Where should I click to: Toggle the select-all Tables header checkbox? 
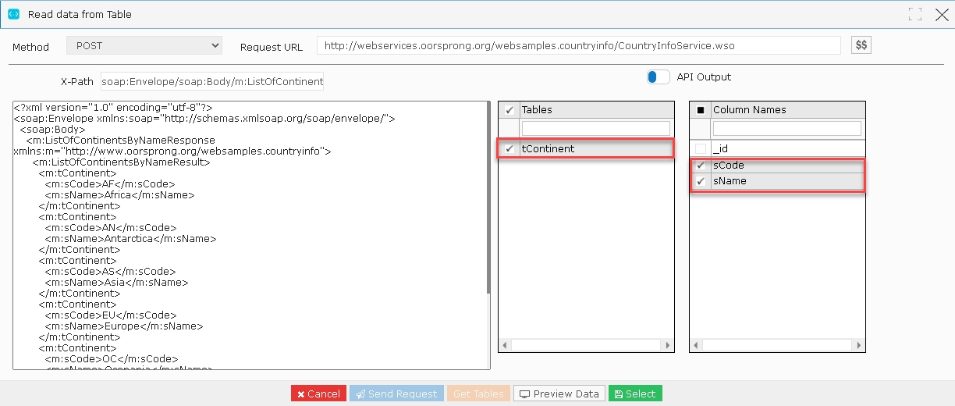(509, 110)
